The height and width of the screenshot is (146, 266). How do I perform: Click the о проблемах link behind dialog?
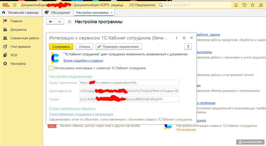click(x=206, y=103)
